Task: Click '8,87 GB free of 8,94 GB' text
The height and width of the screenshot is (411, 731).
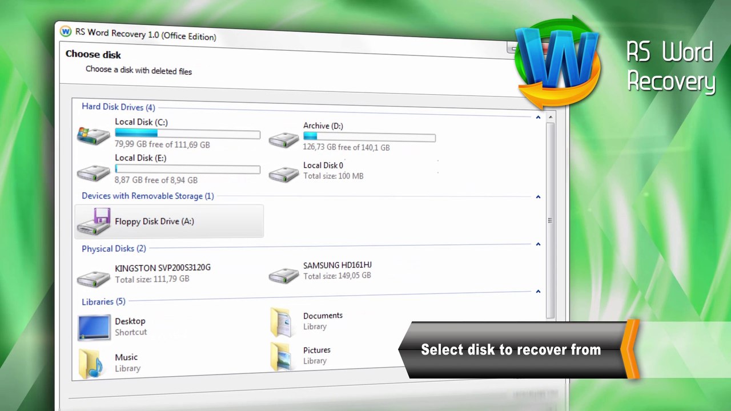Action: pyautogui.click(x=156, y=180)
